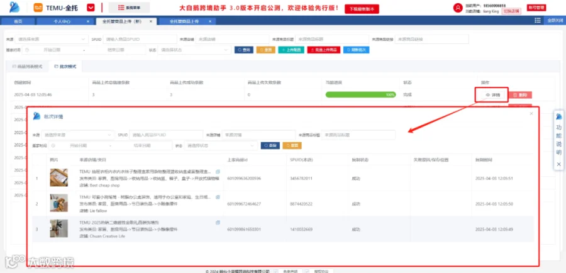
Task: Click the swan icon in 批次详情 dialog header
Action: coord(36,116)
